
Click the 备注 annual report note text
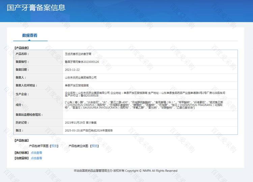[93, 130]
